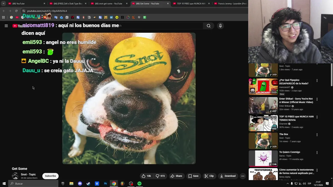Open volume control in system tray
The width and height of the screenshot is (333, 187).
click(x=304, y=184)
